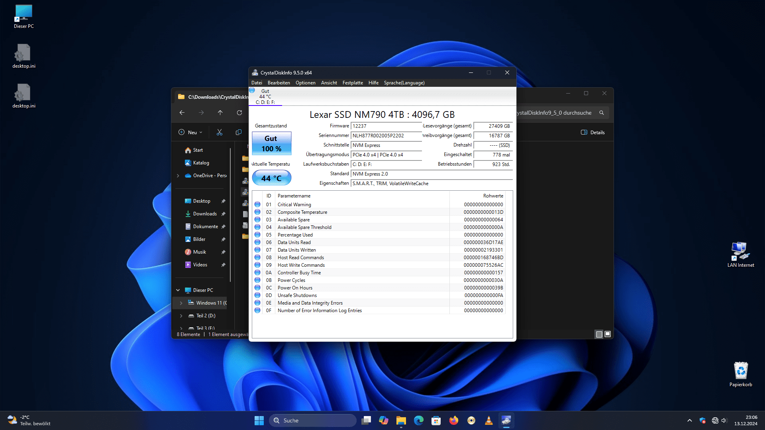Switch to details list view icon
Viewport: 765px width, 430px height.
(x=599, y=334)
